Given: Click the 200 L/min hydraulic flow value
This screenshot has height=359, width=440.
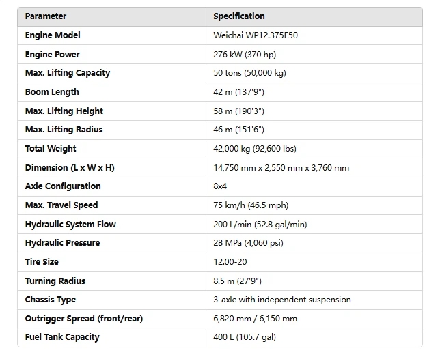Looking at the screenshot, I should pyautogui.click(x=258, y=225).
